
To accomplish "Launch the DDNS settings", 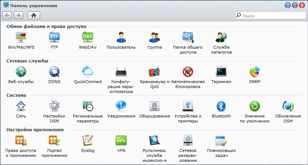I will point(54,72).
